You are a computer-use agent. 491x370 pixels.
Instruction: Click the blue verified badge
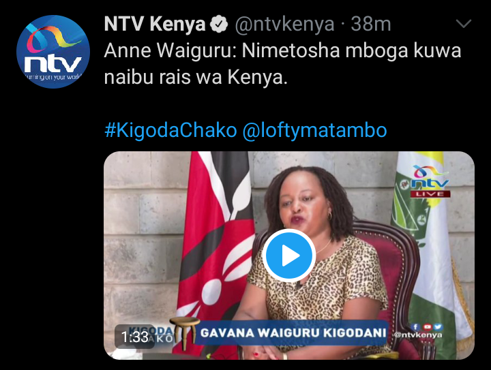(219, 24)
